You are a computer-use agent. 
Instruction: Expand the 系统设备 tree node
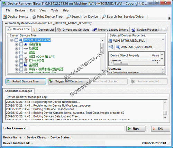(17, 45)
